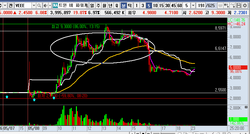Set interval to 3 minutes
Screen dimensions: 250x134
coord(143,6)
